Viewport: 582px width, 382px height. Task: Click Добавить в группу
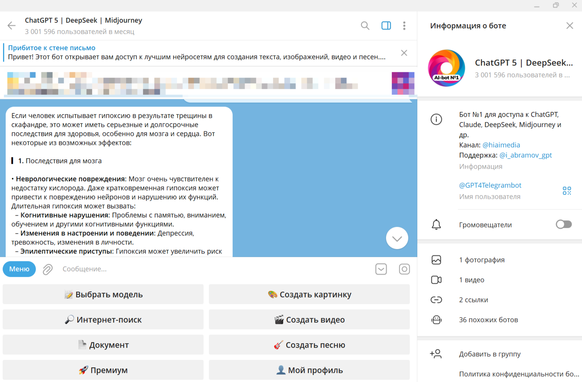tap(490, 354)
